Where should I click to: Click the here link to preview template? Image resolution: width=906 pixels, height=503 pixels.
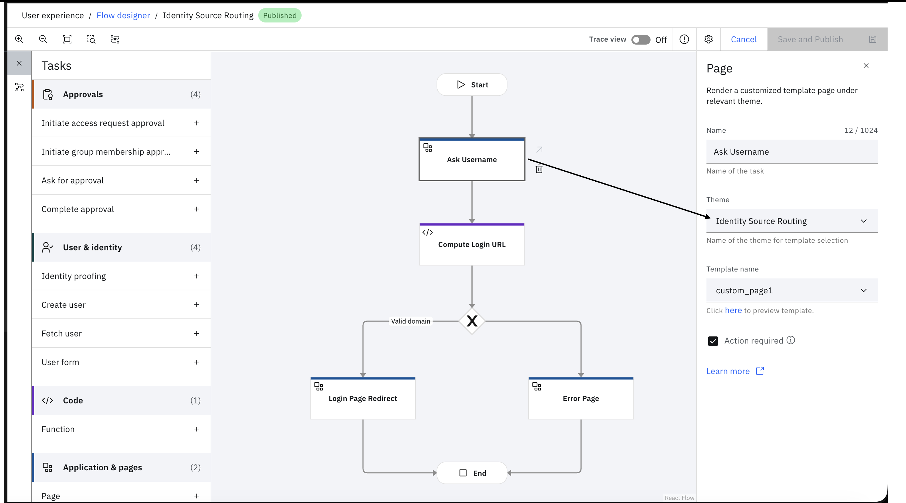point(733,310)
